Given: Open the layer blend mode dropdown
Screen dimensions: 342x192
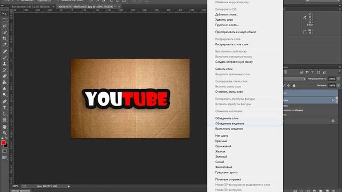Looking at the screenshot, I should pos(294,79).
